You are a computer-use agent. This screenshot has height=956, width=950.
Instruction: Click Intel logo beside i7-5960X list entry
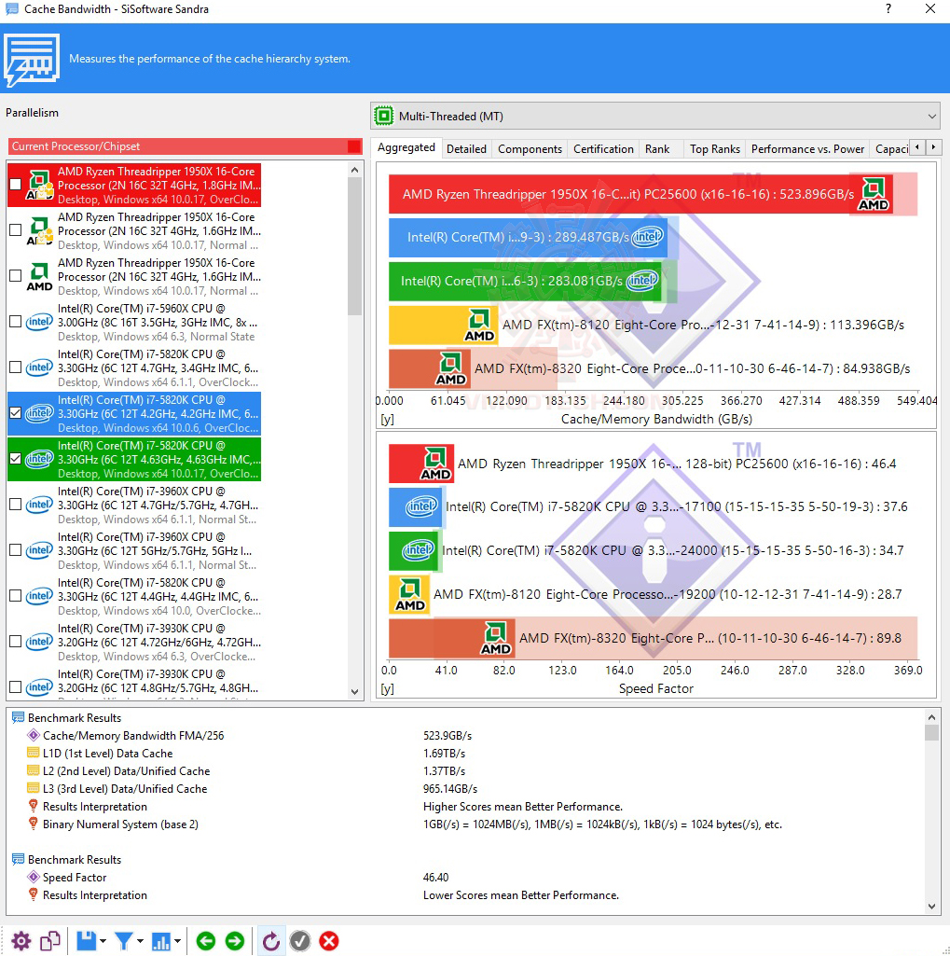coord(39,322)
